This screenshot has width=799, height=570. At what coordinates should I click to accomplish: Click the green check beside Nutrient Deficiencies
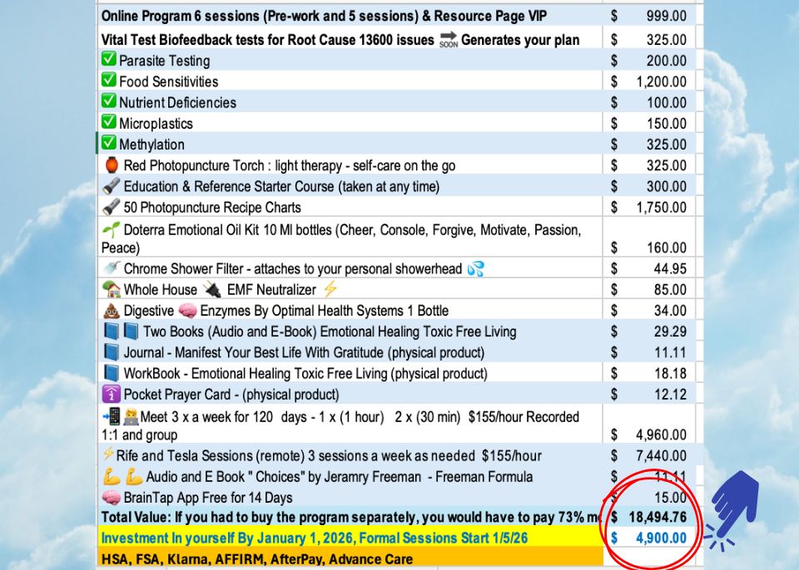point(108,101)
